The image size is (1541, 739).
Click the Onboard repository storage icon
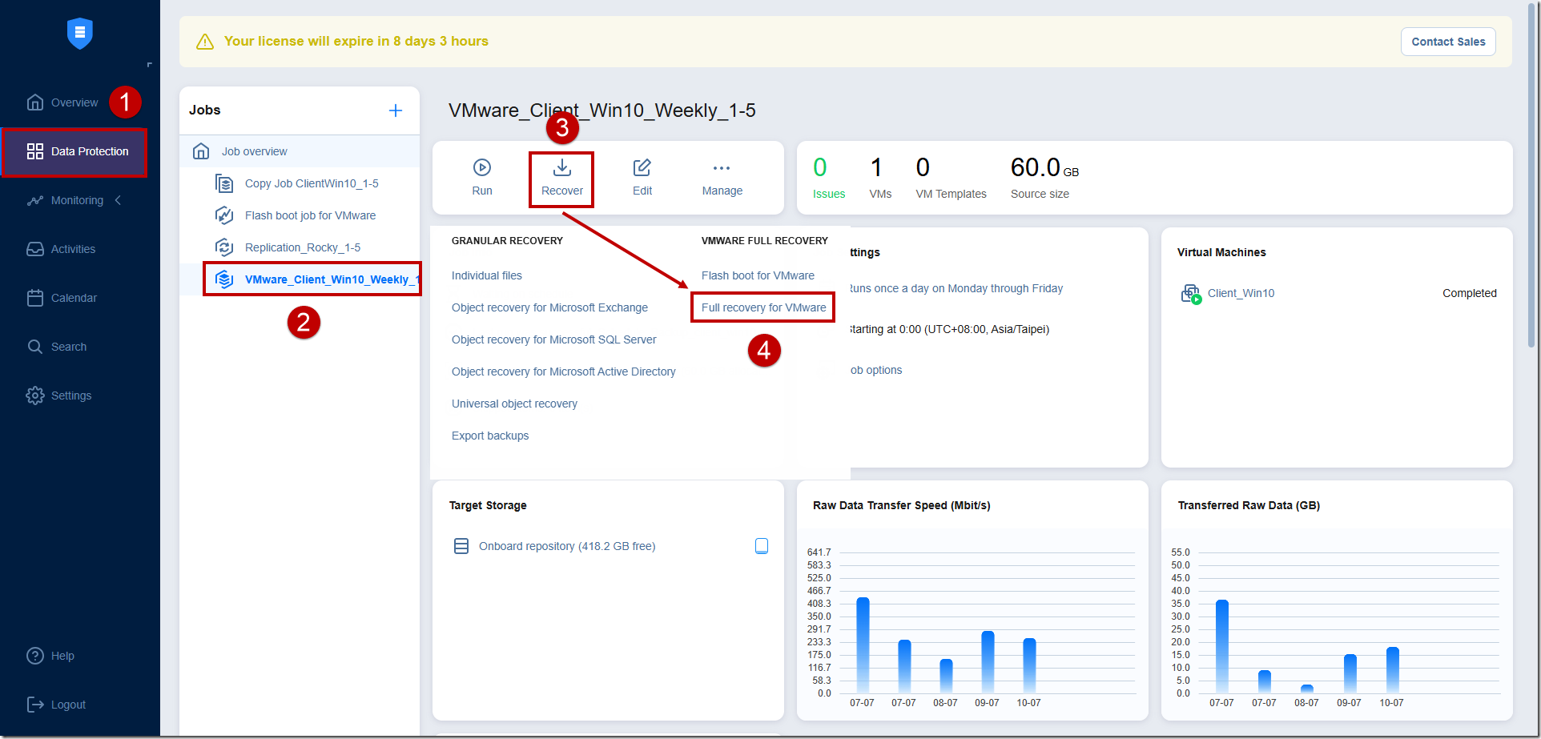[x=461, y=546]
